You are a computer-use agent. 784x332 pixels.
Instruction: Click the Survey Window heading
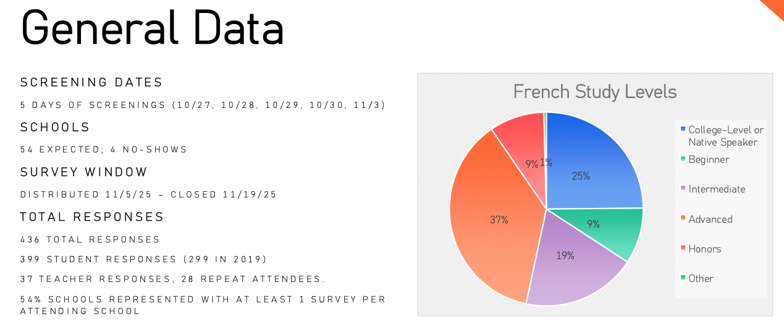click(84, 172)
